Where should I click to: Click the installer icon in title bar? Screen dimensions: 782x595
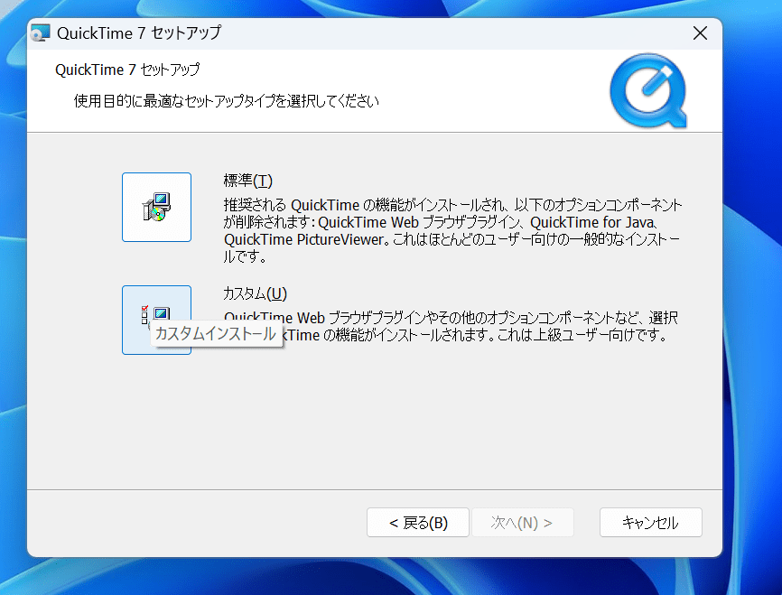pos(41,33)
